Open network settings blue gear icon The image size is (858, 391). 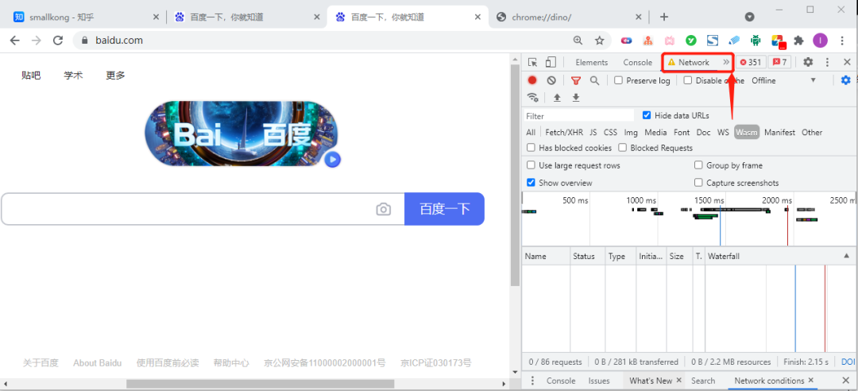point(846,80)
